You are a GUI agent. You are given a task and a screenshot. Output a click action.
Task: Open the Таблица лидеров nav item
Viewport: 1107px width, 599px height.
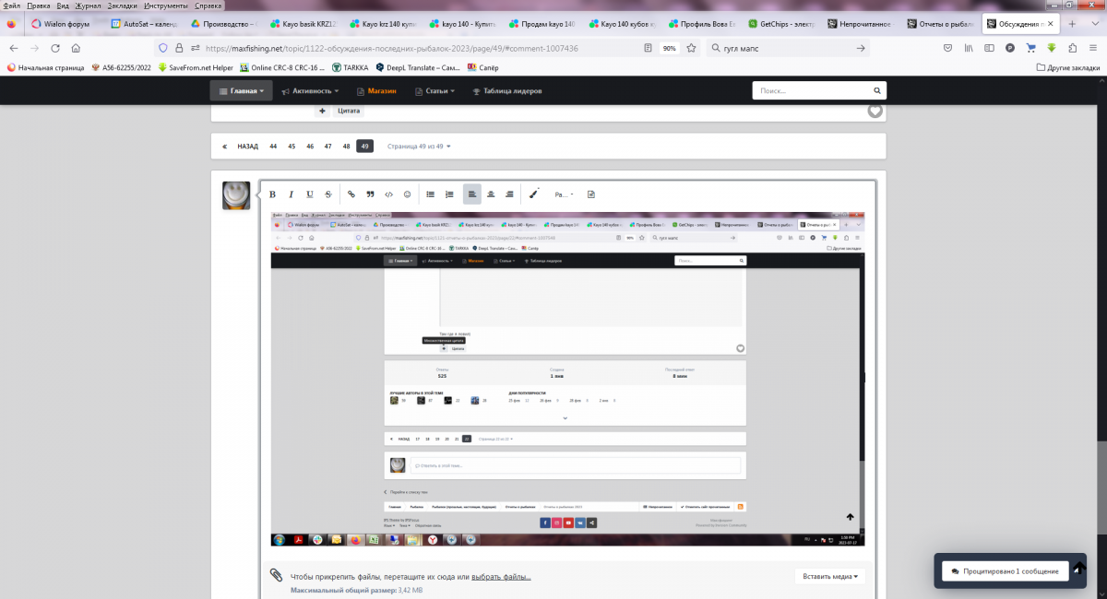(x=506, y=91)
